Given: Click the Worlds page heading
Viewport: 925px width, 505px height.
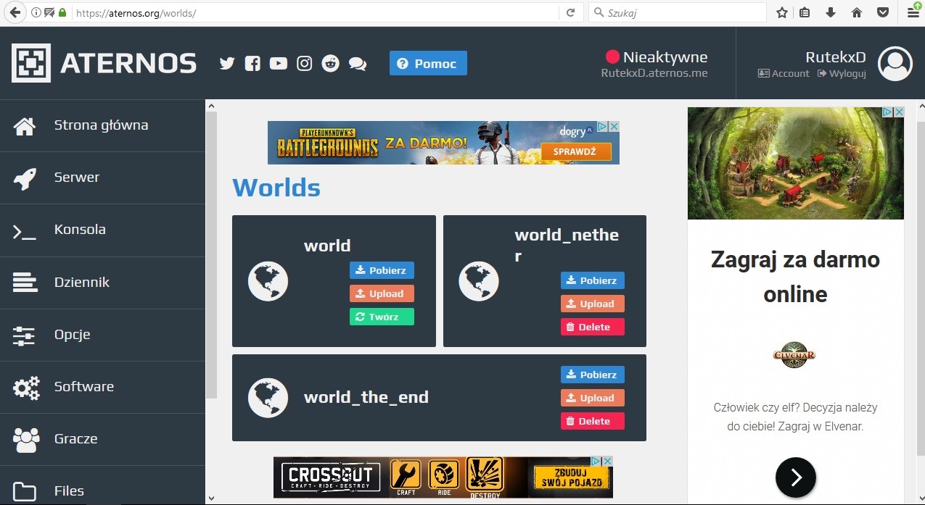Looking at the screenshot, I should point(276,188).
